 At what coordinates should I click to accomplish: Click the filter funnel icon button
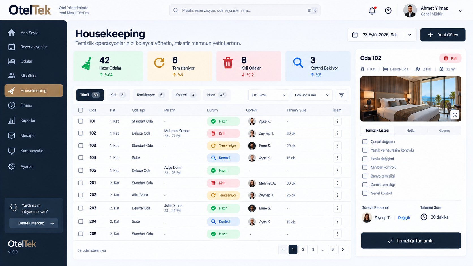(341, 95)
